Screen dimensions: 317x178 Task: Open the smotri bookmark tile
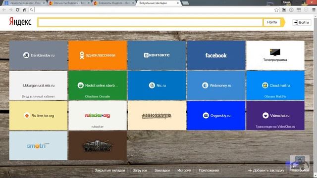click(39, 146)
